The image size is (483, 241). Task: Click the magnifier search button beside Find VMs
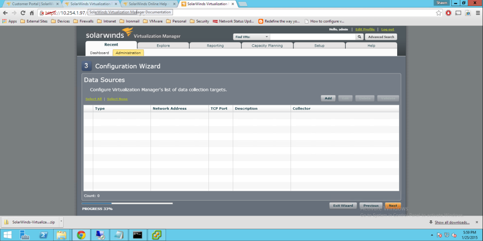[359, 37]
